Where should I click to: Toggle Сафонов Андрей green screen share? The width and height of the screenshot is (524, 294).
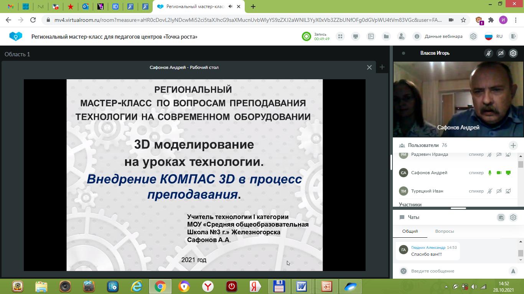[508, 173]
